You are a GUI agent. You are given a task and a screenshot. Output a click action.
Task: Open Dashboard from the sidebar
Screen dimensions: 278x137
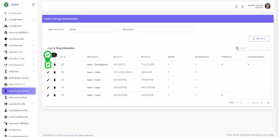[15, 13]
